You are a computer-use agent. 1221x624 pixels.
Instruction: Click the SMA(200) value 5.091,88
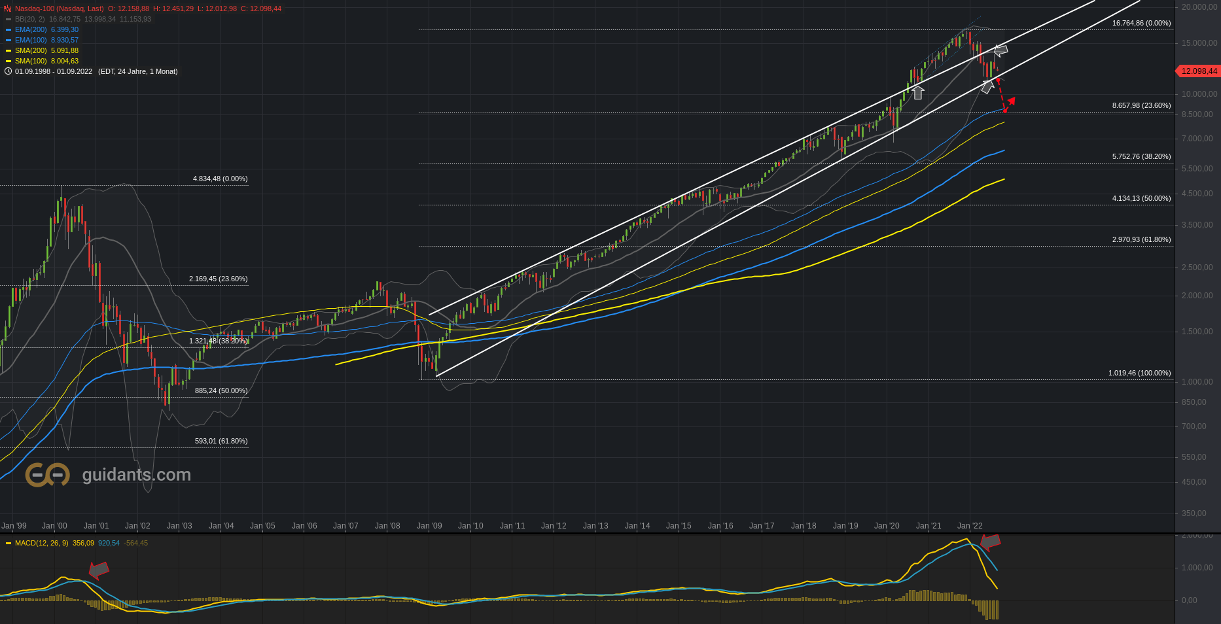(x=65, y=50)
